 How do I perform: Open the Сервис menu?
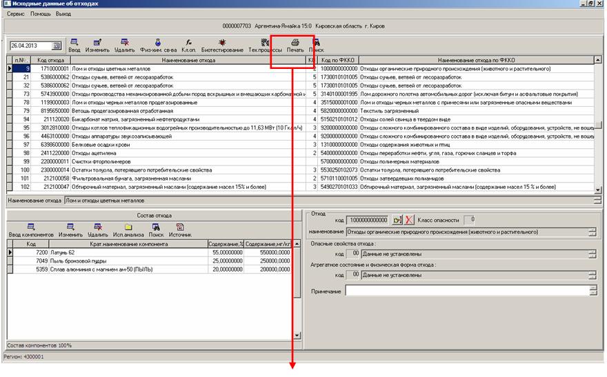(x=17, y=14)
